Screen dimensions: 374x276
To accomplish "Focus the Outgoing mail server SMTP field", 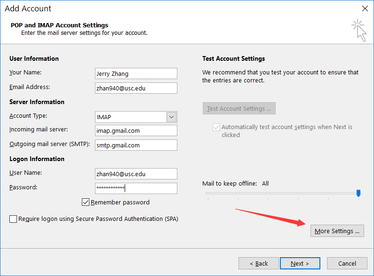I will pos(136,145).
